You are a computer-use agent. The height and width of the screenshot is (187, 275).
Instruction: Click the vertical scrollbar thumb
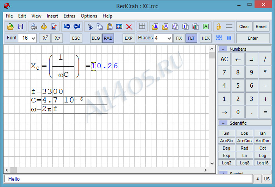(x=212, y=55)
